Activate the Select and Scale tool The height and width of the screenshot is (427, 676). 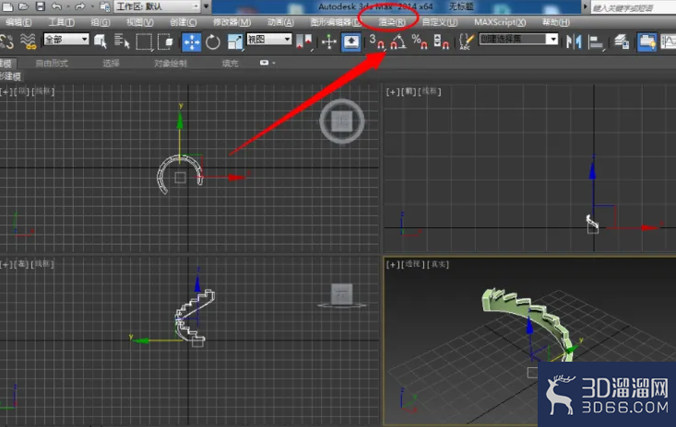(x=235, y=41)
